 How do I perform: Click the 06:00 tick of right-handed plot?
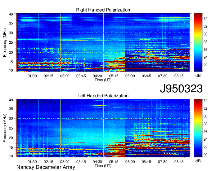pyautogui.click(x=130, y=76)
